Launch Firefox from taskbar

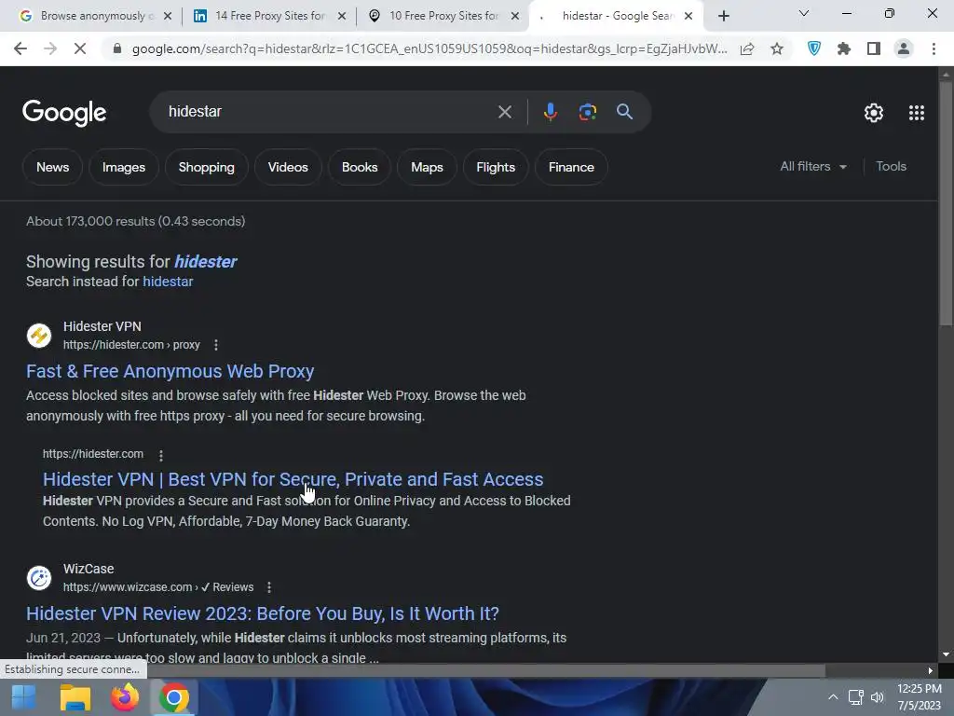125,697
